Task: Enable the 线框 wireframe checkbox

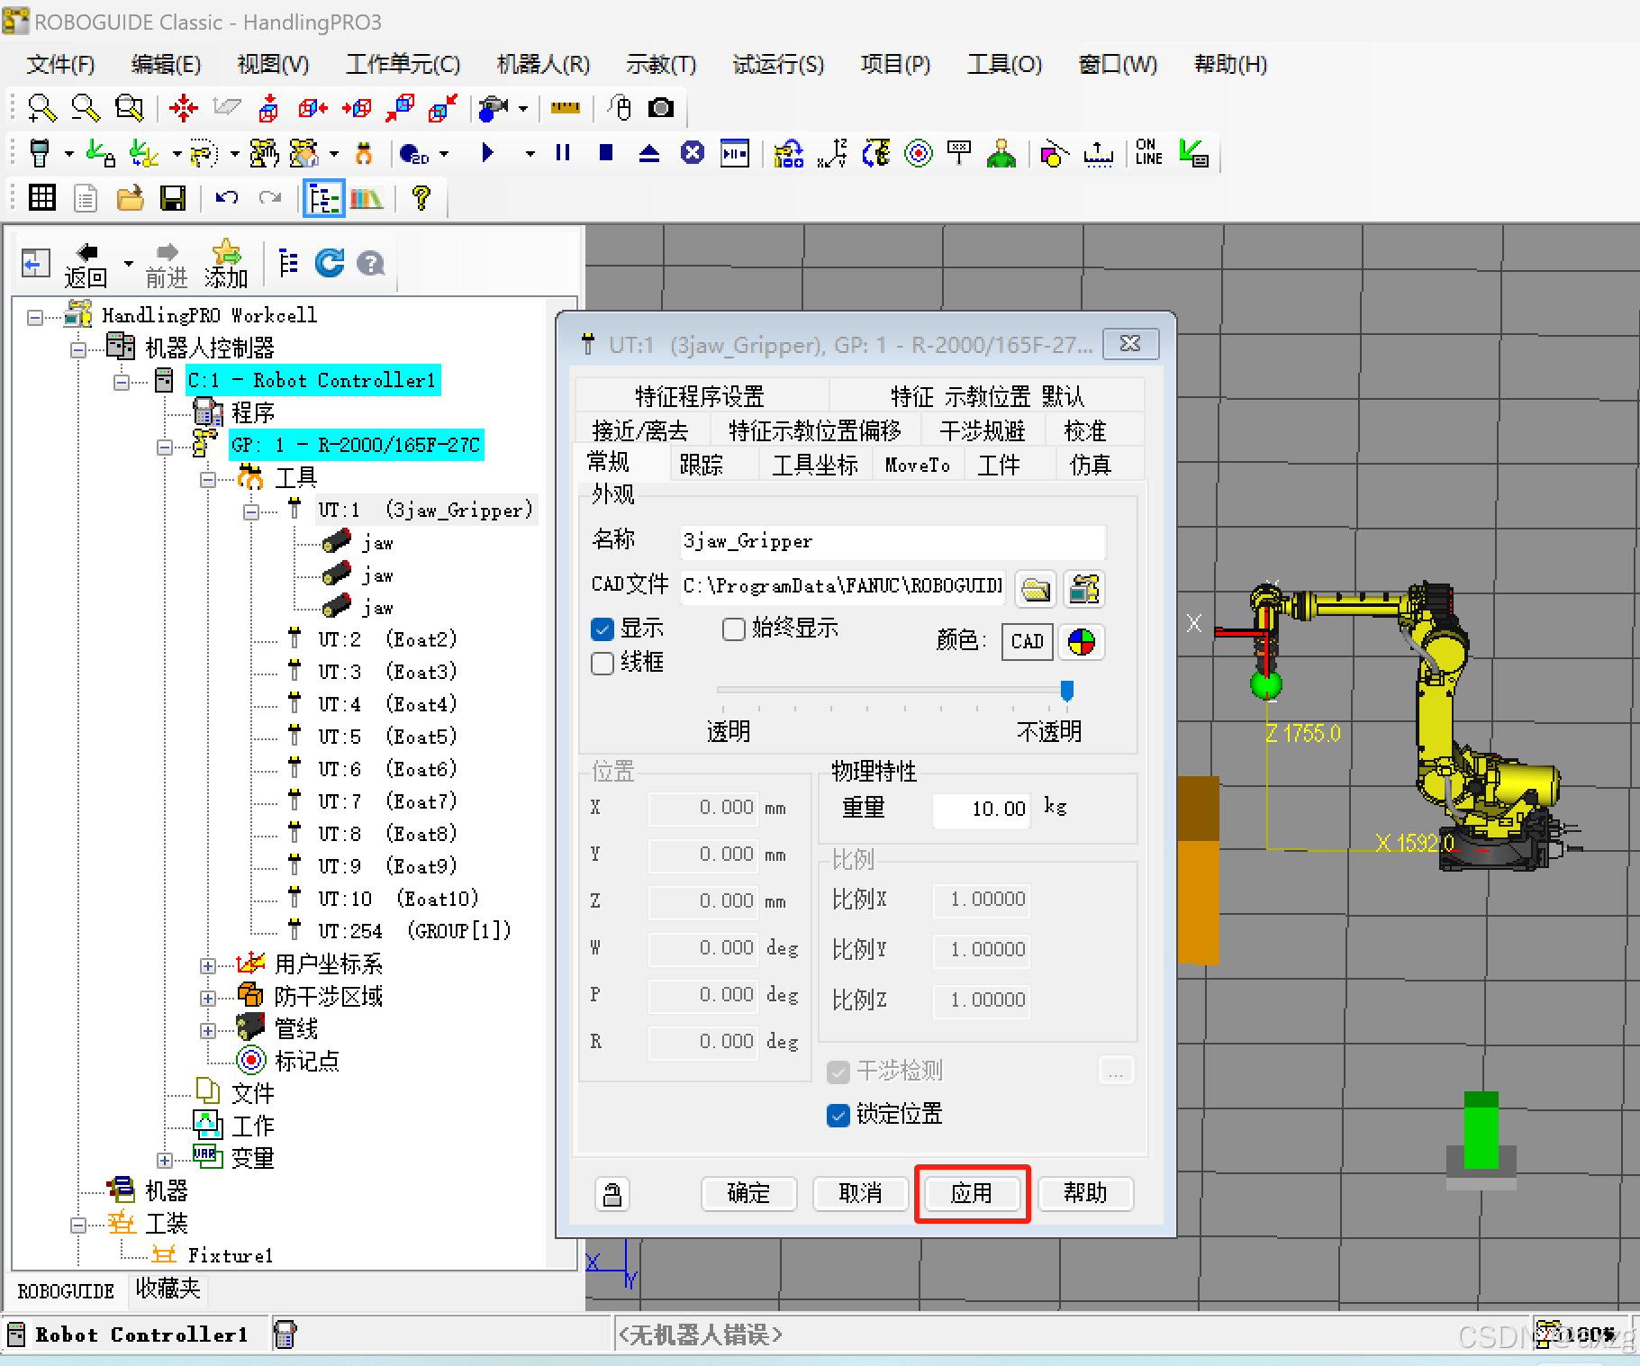Action: pyautogui.click(x=603, y=664)
